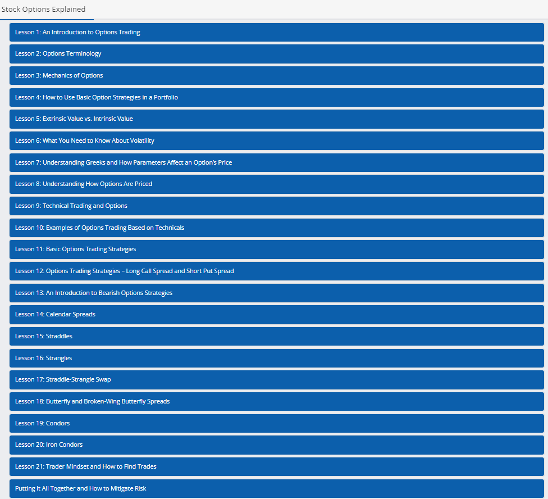
Task: Expand Lesson 20: Iron Condors
Action: pos(276,445)
